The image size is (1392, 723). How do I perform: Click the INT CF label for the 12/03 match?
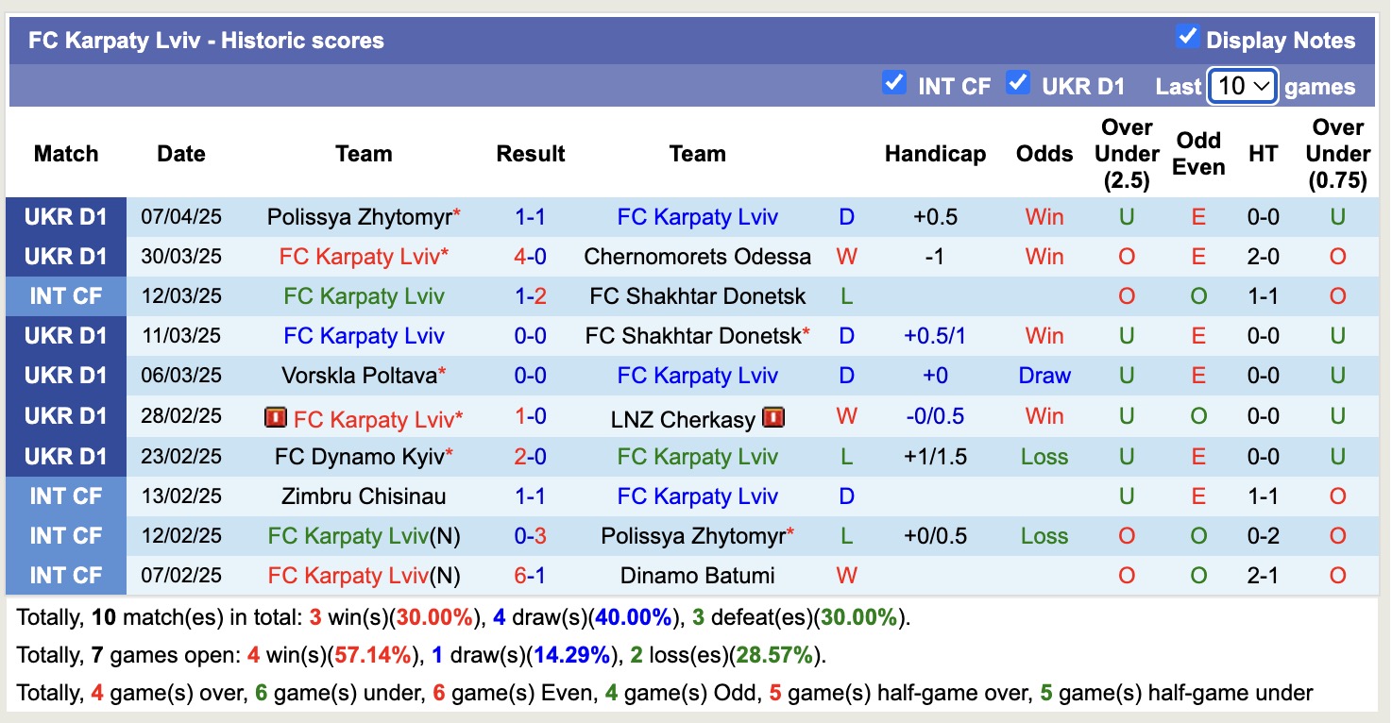pyautogui.click(x=64, y=295)
